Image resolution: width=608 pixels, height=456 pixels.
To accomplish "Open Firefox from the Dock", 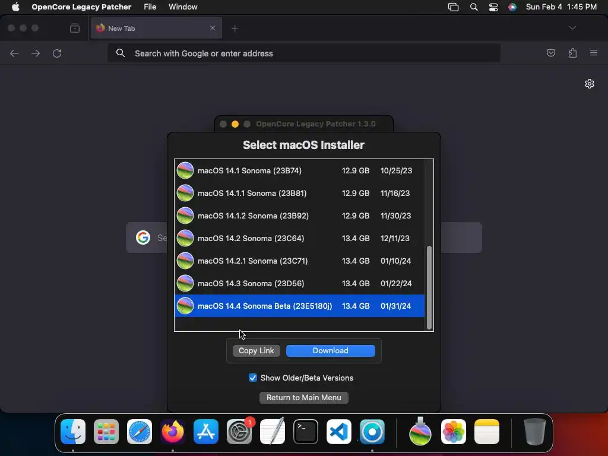I will 173,432.
